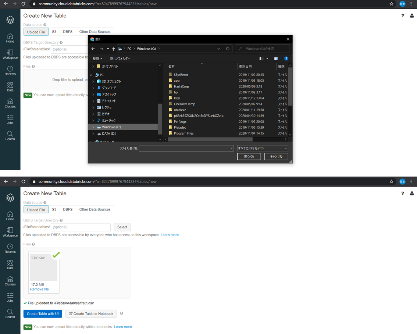Expand the 3D オブジェクト tree node
The height and width of the screenshot is (334, 417).
point(93,81)
